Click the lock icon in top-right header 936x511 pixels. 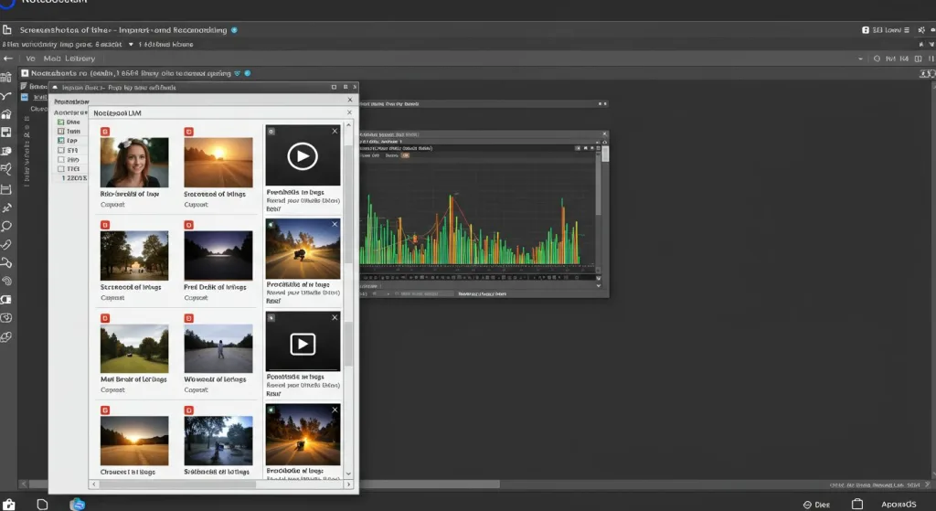866,30
